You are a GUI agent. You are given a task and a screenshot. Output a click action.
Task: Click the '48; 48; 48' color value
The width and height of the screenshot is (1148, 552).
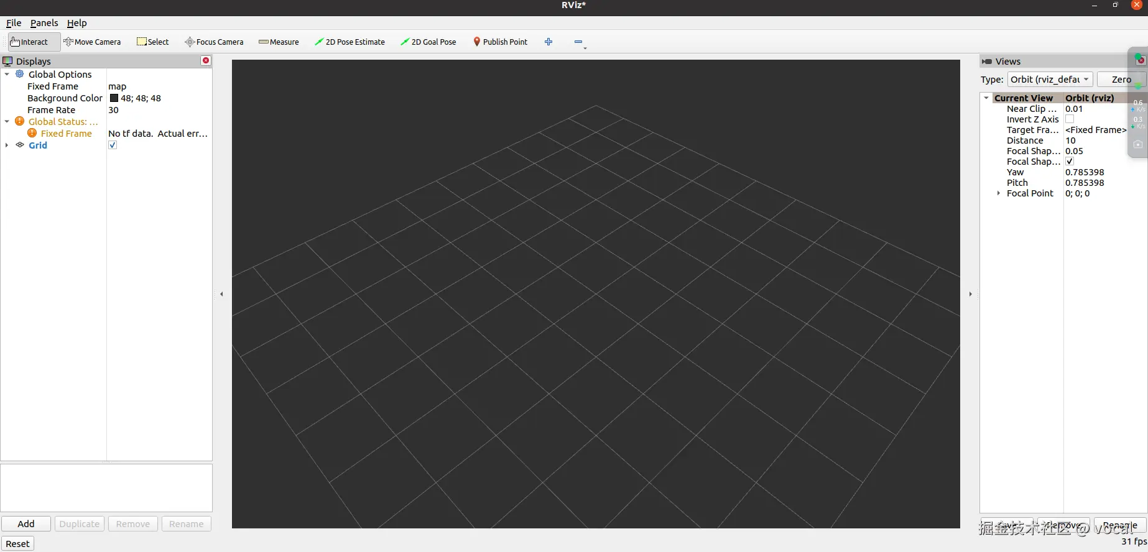[141, 98]
